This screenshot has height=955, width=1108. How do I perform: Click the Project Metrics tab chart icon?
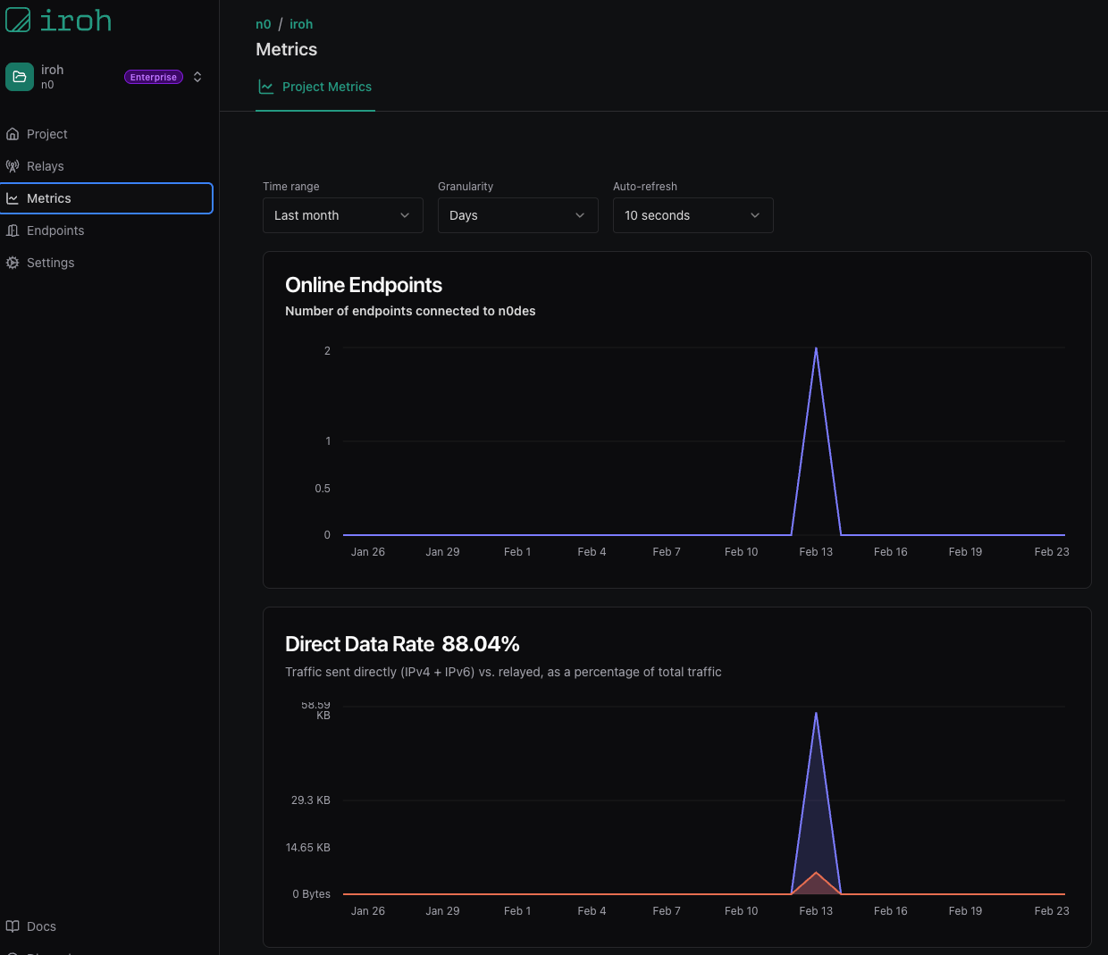coord(265,87)
